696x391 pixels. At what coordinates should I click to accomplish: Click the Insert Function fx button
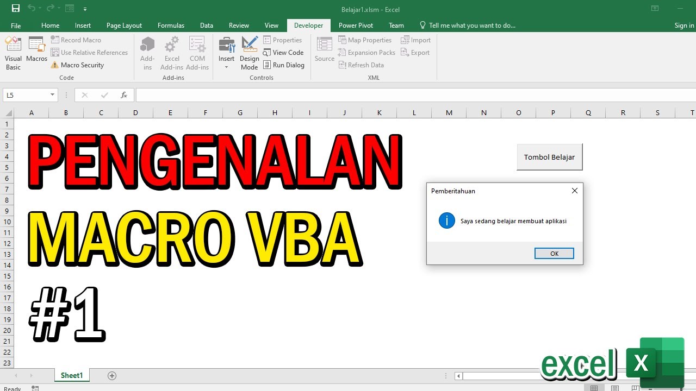click(124, 95)
